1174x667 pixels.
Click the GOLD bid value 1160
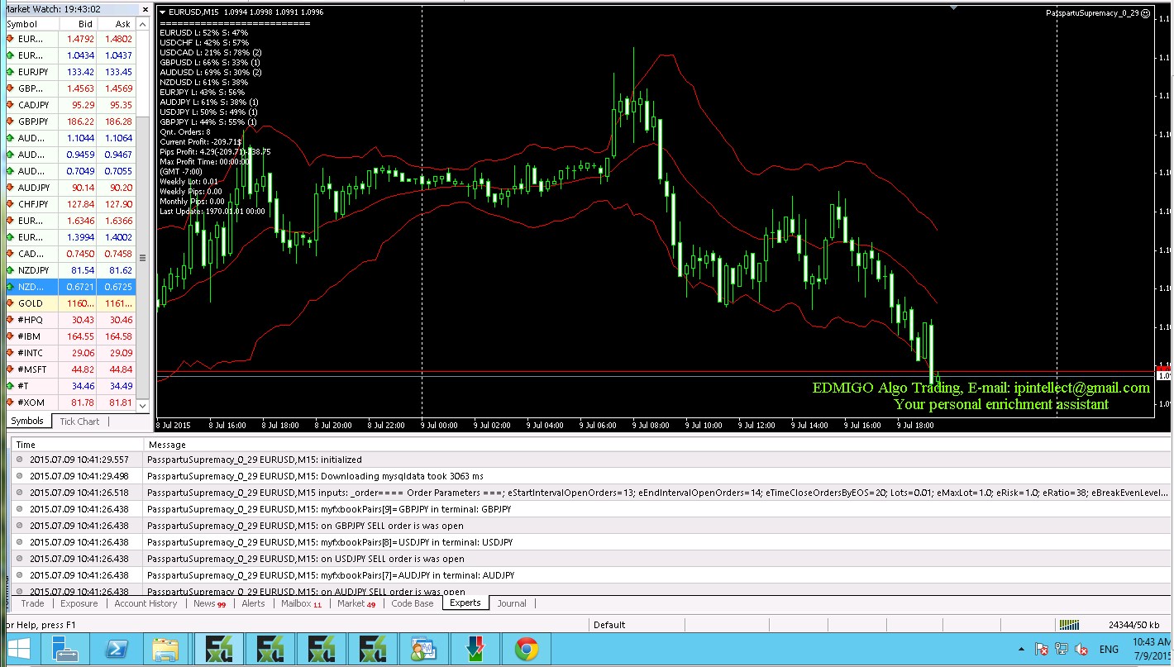80,303
